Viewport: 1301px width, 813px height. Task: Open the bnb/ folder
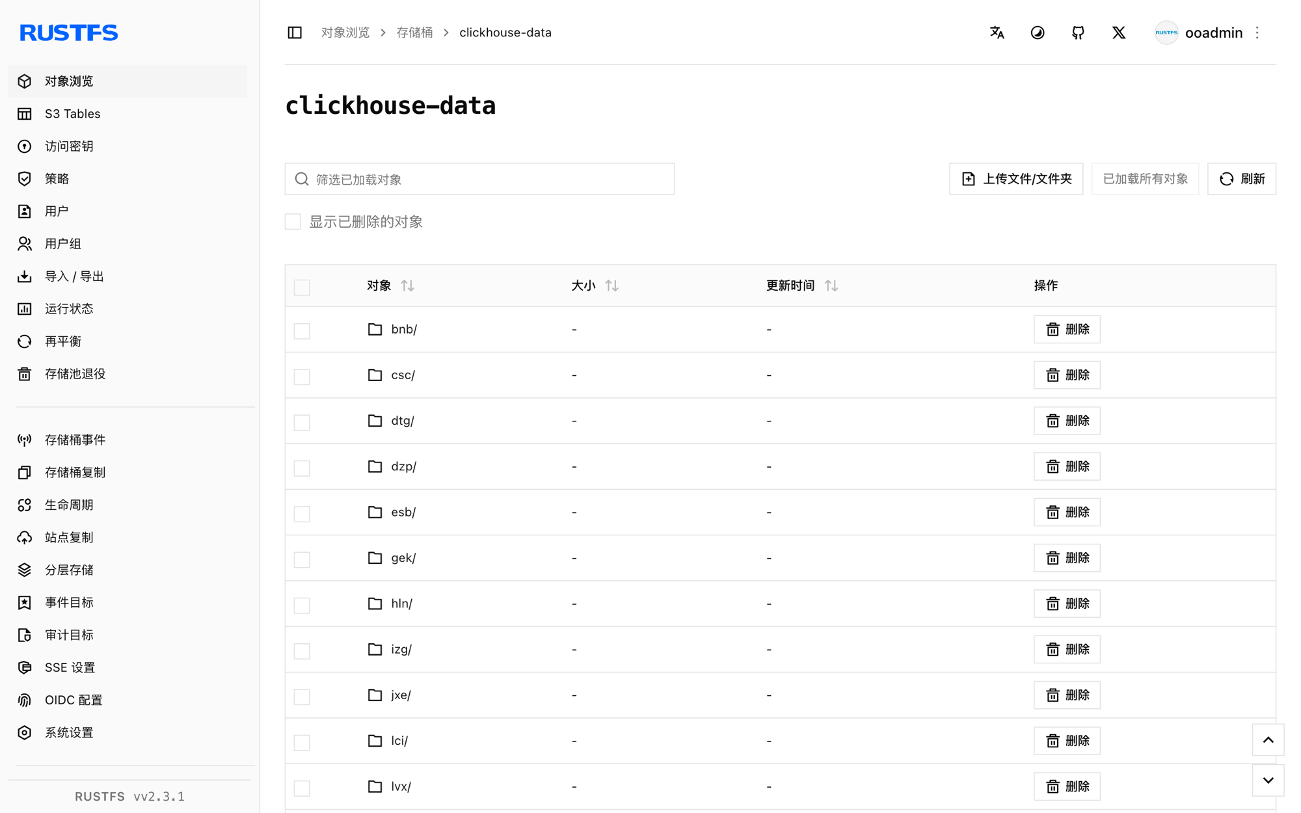[x=403, y=329]
